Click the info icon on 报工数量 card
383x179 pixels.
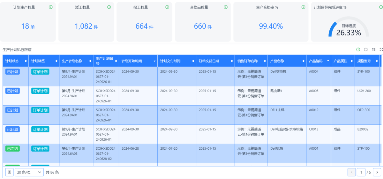click(x=167, y=7)
